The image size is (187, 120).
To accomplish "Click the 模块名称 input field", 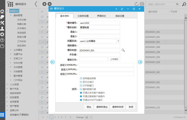I will point(99,27).
